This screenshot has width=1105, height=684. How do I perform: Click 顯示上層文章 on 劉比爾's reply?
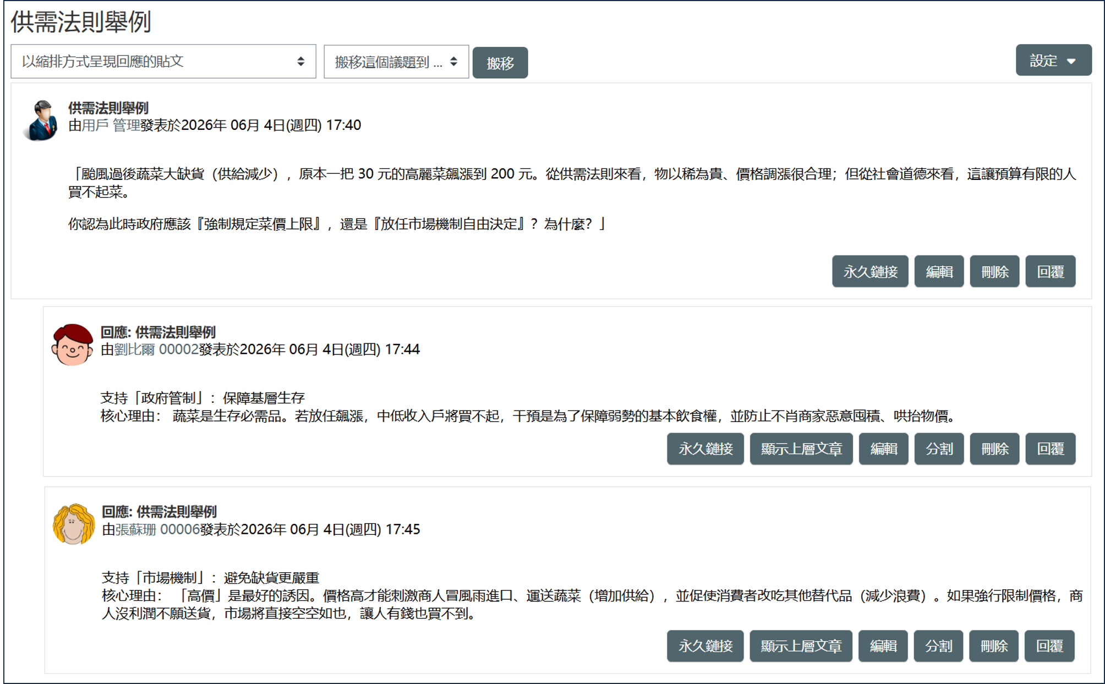(801, 449)
